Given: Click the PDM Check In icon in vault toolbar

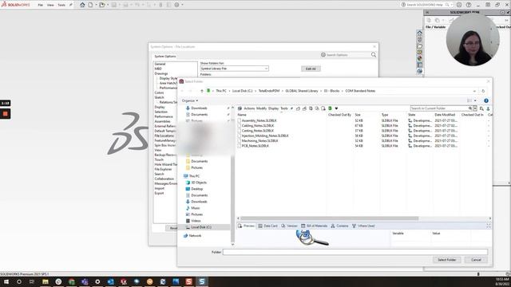Looking at the screenshot, I should coord(304,108).
